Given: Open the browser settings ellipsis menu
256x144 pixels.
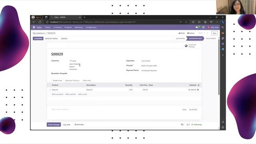Looking at the screenshot, I should [x=217, y=22].
